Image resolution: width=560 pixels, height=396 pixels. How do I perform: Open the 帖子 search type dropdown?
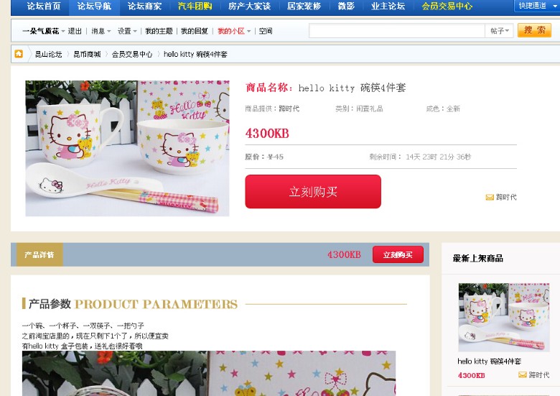coord(499,31)
